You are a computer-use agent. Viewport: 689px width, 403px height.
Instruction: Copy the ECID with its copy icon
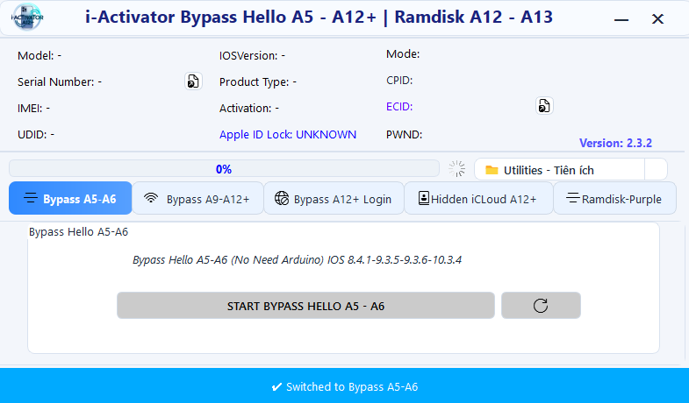pos(544,106)
